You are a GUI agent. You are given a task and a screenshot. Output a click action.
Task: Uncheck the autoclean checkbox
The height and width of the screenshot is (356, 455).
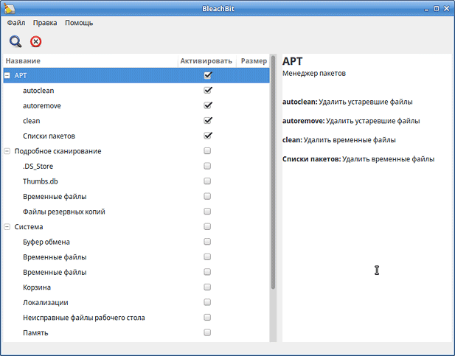(x=207, y=91)
